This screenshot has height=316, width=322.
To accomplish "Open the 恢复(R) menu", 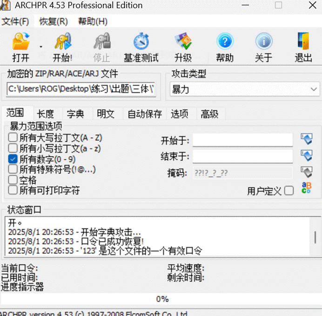I will click(x=54, y=21).
